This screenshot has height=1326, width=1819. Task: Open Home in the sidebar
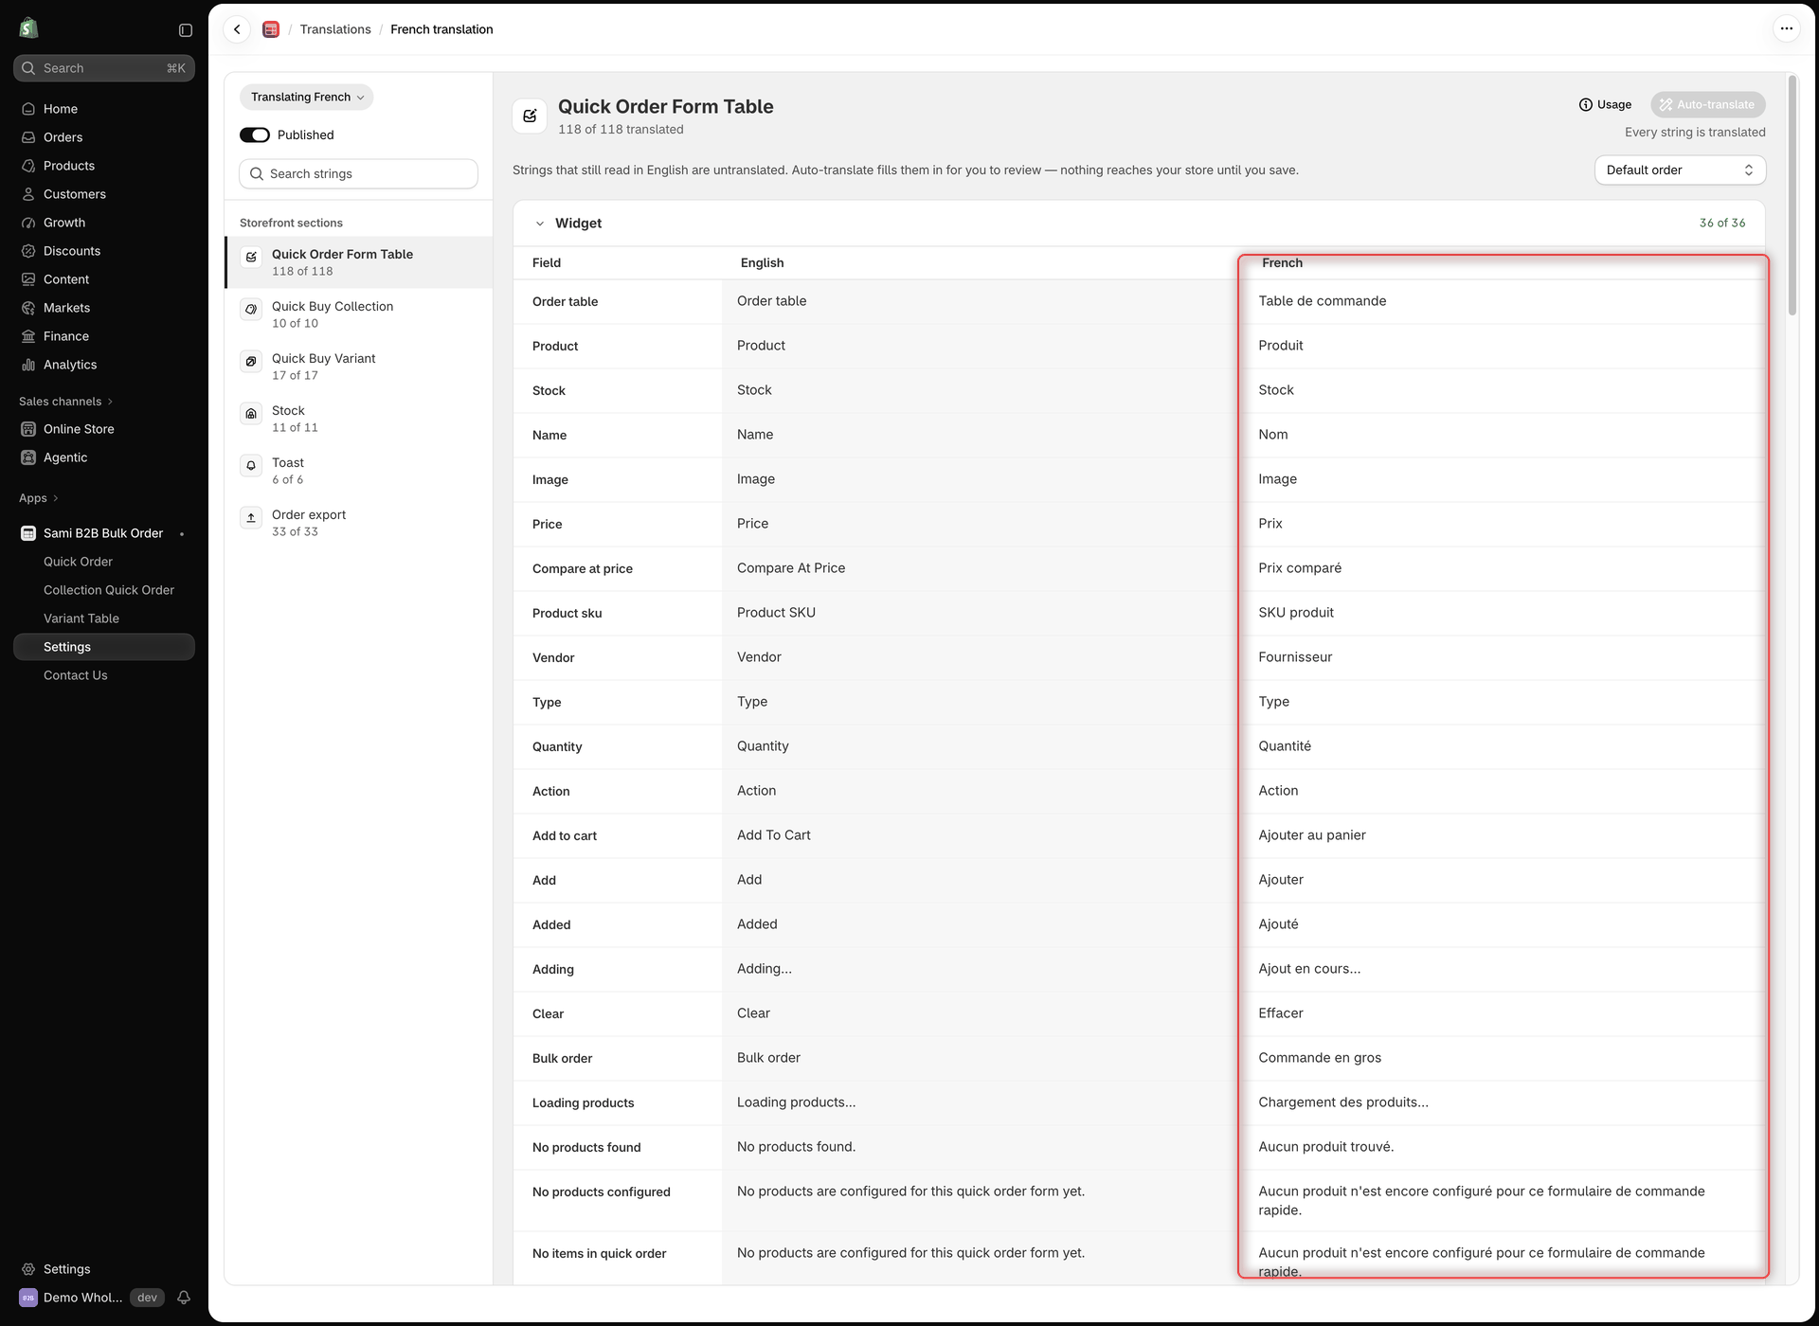(x=104, y=109)
